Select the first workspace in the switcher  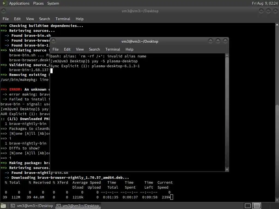coord(248,206)
